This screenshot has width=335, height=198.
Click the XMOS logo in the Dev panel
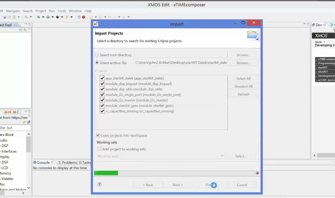coord(321,36)
